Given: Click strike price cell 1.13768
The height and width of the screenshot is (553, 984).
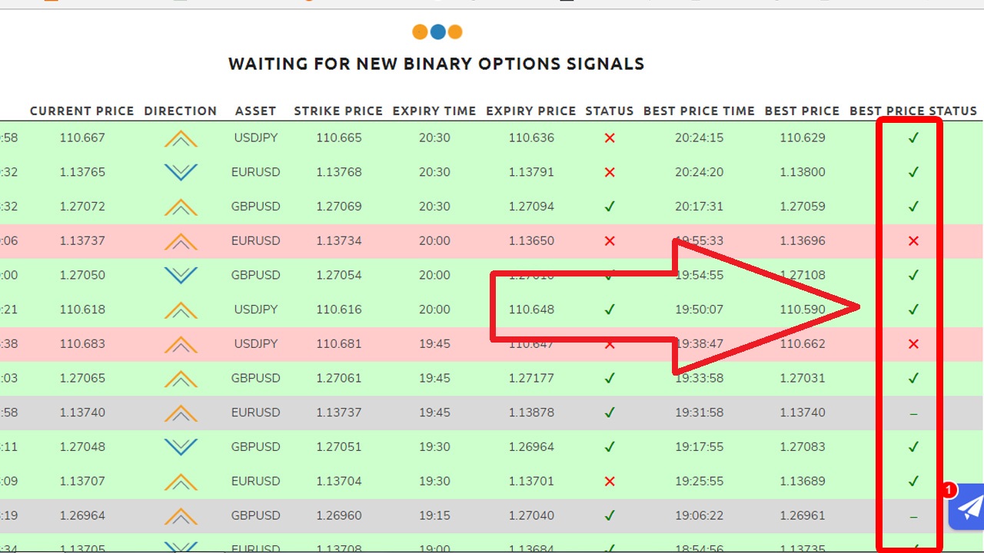Looking at the screenshot, I should coord(338,172).
